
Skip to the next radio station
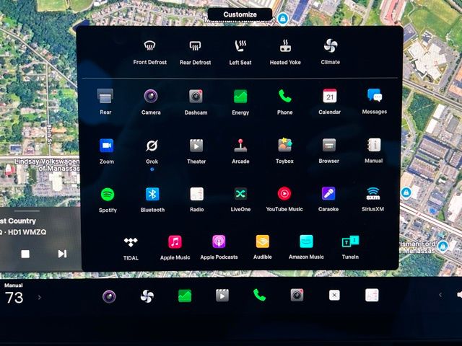tap(62, 254)
